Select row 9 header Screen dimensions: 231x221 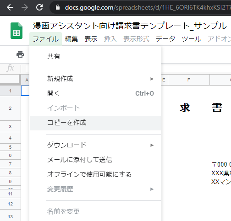click(x=10, y=182)
